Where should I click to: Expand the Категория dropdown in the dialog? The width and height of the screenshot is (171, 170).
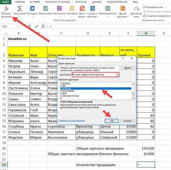[x=117, y=75]
